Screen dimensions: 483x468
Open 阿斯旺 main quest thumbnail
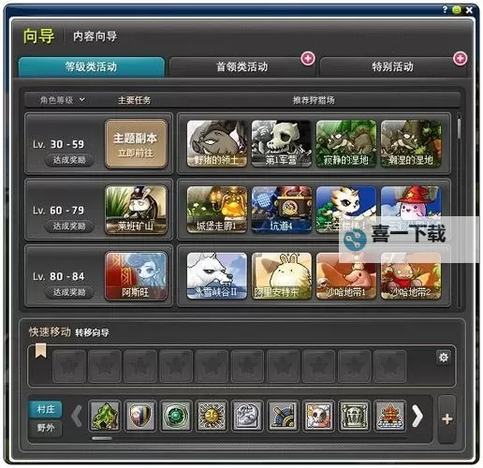tap(136, 276)
